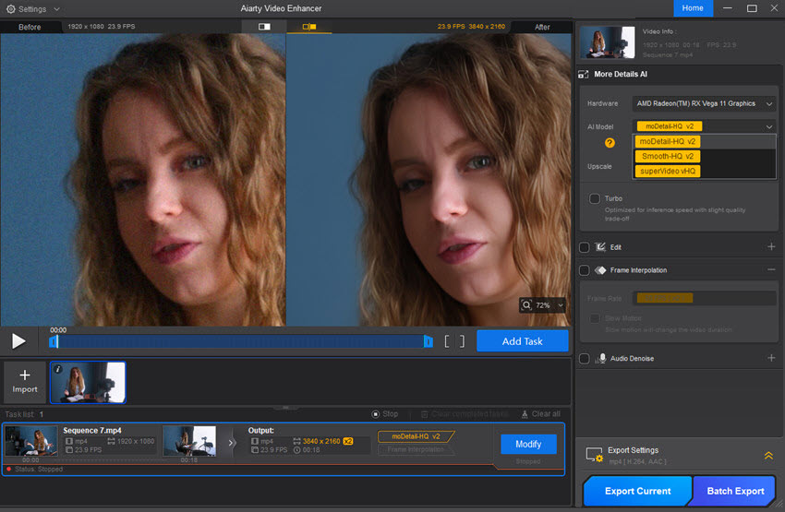Click the Frame Interpolation diamond icon
785x512 pixels.
click(x=600, y=270)
